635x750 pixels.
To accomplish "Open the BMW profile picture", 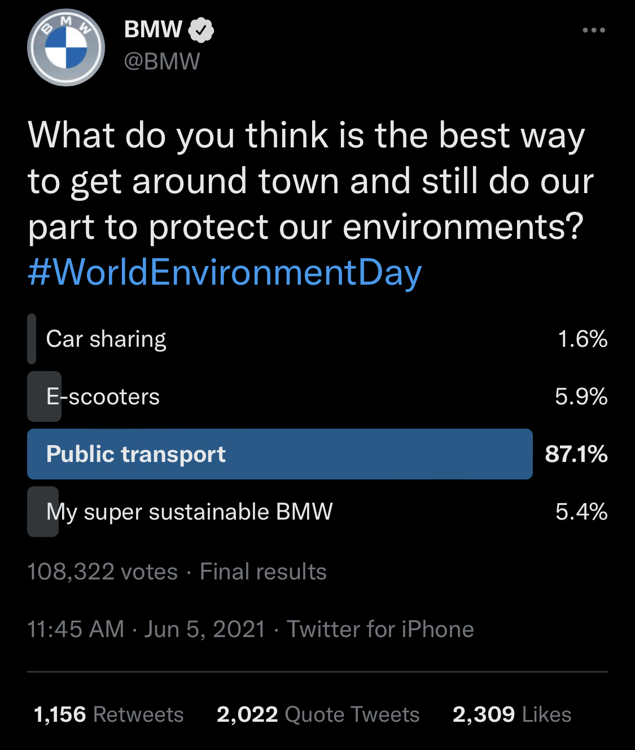I will pos(66,47).
